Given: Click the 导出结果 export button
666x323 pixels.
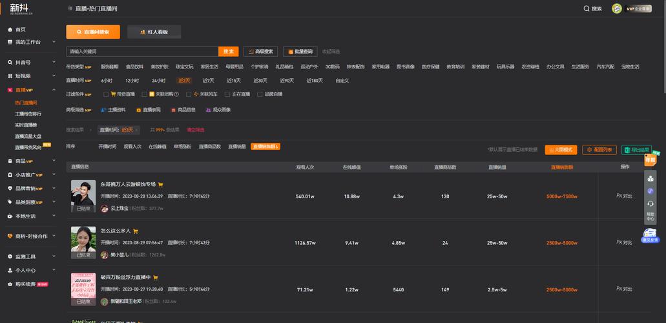Looking at the screenshot, I should tap(636, 150).
